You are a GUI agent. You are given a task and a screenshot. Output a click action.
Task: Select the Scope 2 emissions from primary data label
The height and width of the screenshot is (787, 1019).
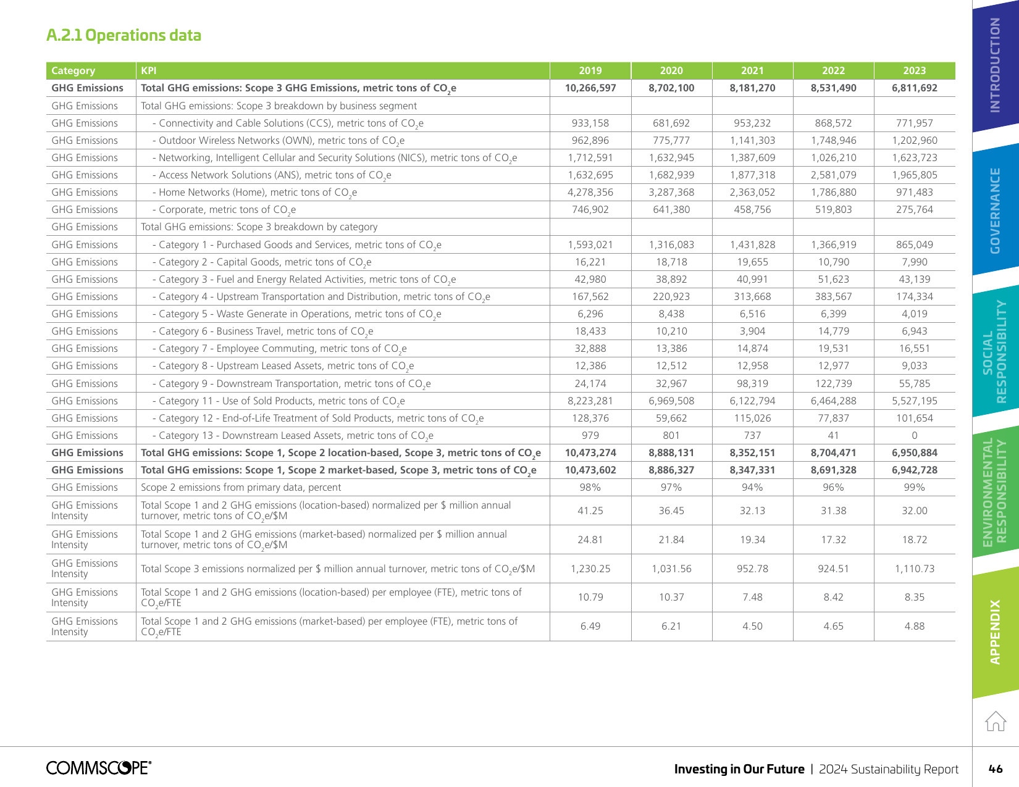pos(241,488)
